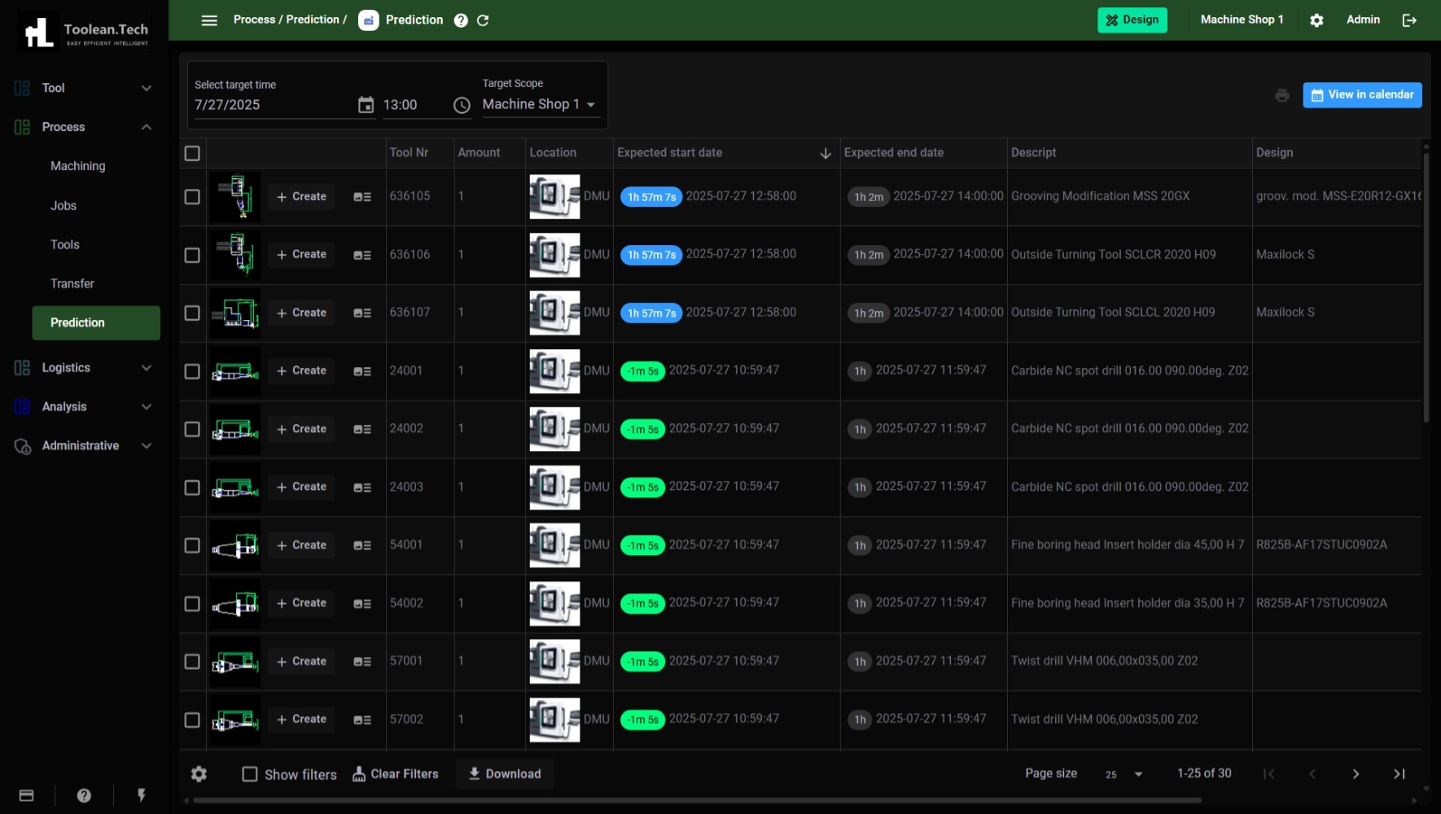Navigate to Transfer in the sidebar
Image resolution: width=1441 pixels, height=814 pixels.
tap(72, 283)
